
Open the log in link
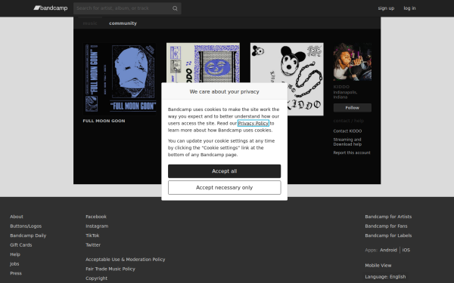(409, 8)
